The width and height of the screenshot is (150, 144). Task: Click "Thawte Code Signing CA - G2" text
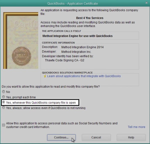[x=64, y=60]
